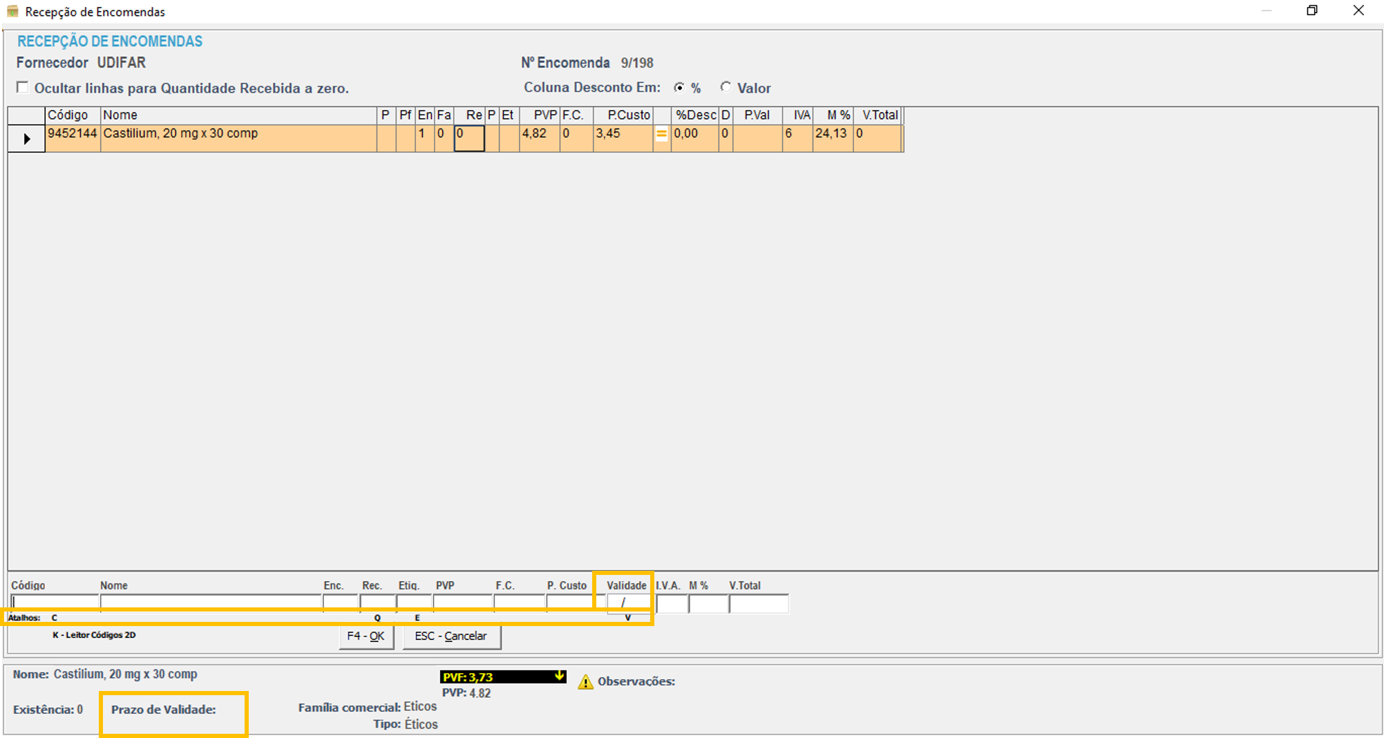
Task: Select the Re quantity cell for Castilium
Action: coord(469,138)
